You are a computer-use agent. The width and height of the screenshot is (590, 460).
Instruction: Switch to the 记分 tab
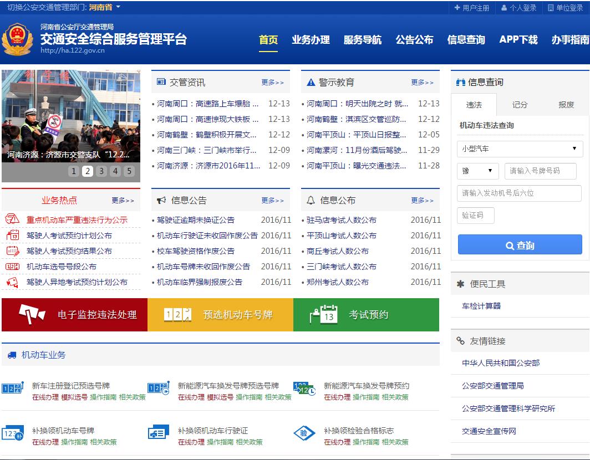click(520, 105)
